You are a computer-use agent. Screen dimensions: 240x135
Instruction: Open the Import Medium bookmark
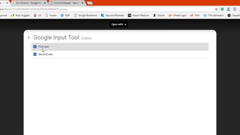[138, 15]
